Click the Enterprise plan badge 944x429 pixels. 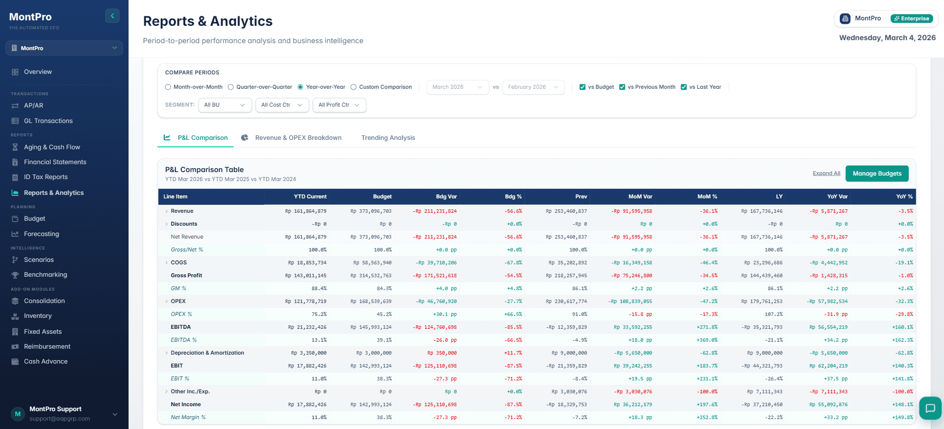912,19
